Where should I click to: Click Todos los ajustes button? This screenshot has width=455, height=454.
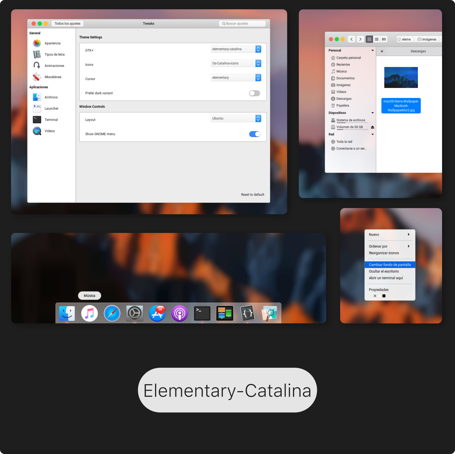tap(67, 24)
